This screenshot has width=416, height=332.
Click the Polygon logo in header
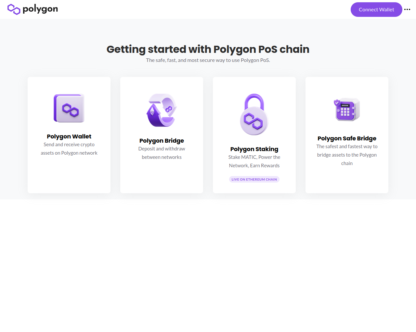pos(32,9)
